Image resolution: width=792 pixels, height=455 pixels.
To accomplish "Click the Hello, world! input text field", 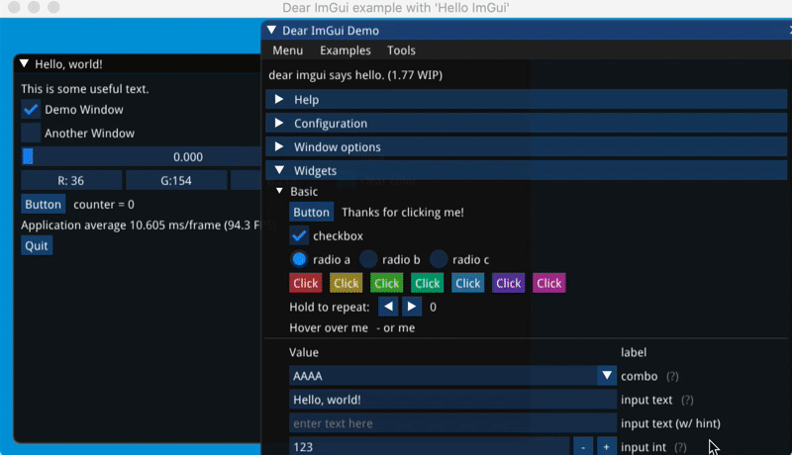I will tap(453, 400).
